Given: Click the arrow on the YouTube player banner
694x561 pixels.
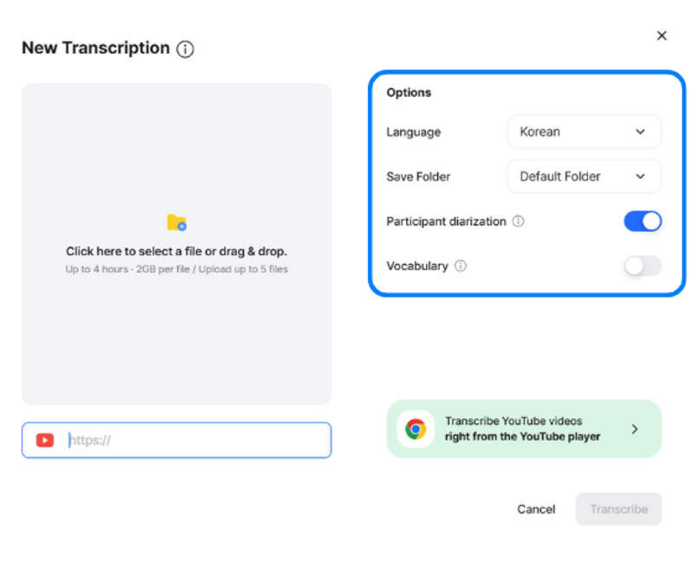Looking at the screenshot, I should click(635, 428).
